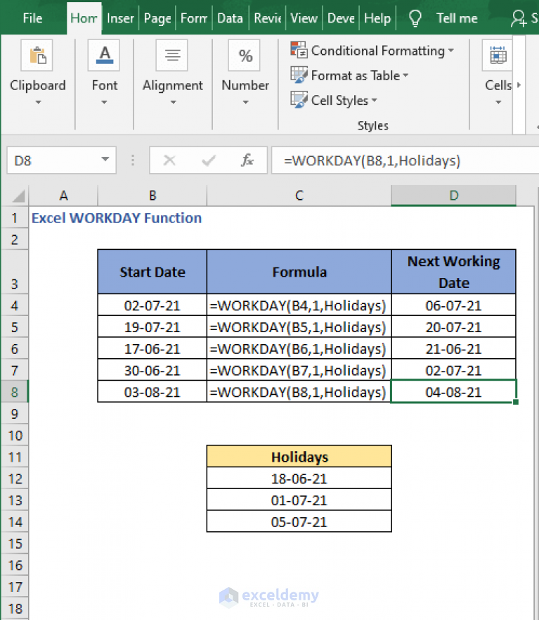Open the Font group icon
Viewport: 539px width, 620px height.
point(104,56)
